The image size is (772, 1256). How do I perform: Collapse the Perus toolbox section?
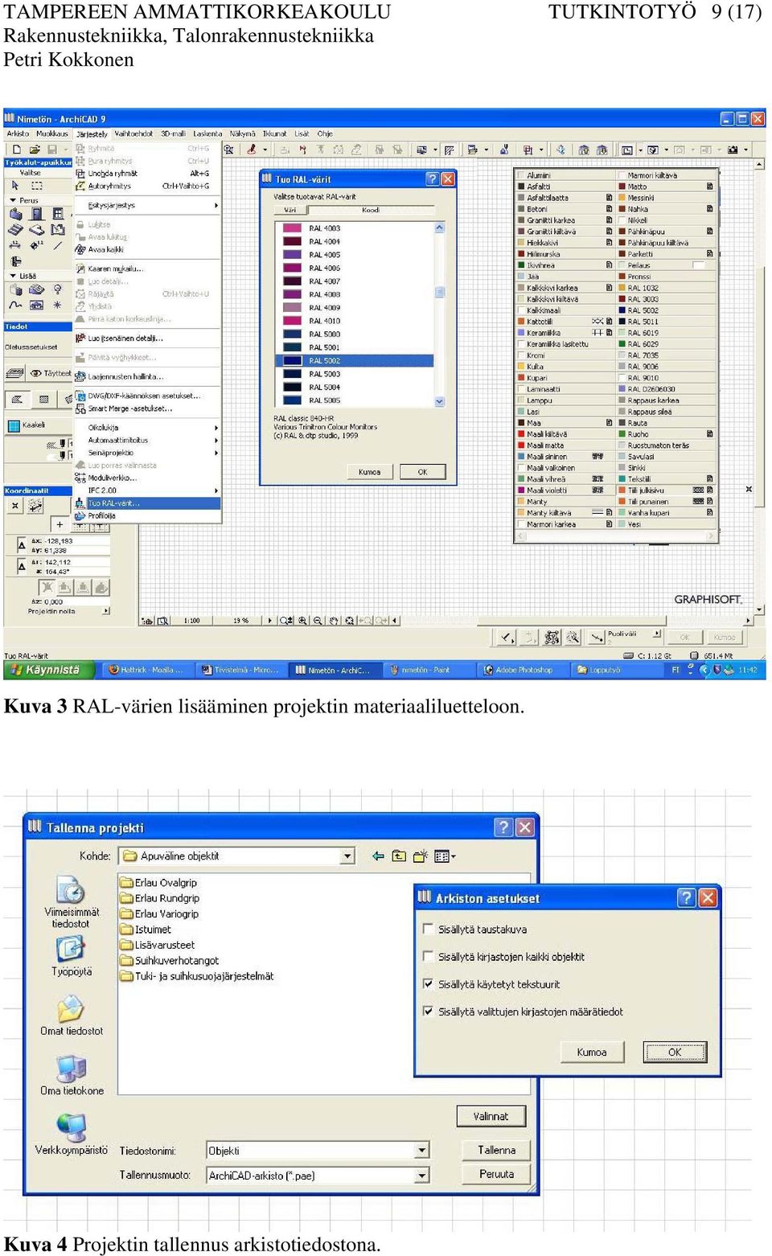(13, 200)
